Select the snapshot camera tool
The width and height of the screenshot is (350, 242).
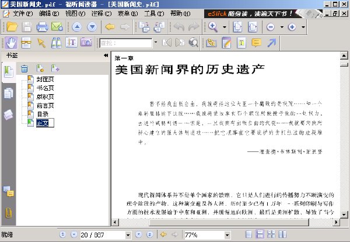pyautogui.click(x=86, y=43)
